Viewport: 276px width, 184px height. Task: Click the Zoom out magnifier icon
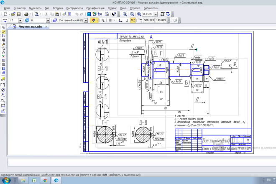139,14
